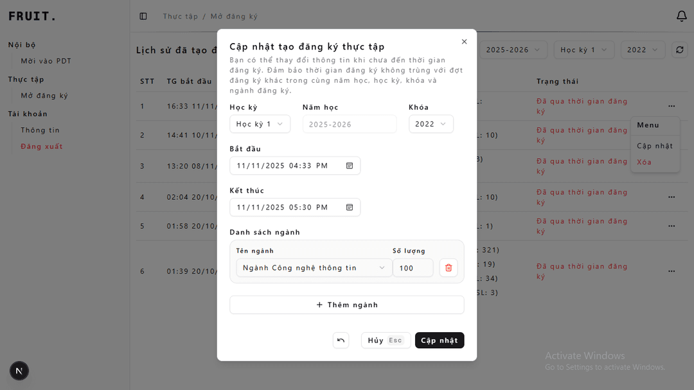
Task: Open the Next.js N badge icon
Action: coord(19,371)
